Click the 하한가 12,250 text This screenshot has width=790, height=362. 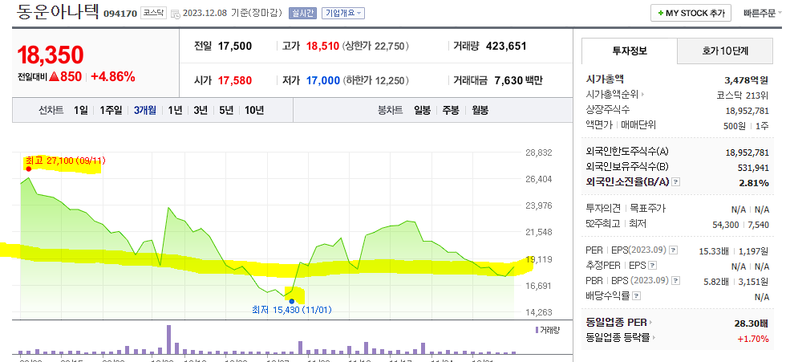(x=375, y=80)
